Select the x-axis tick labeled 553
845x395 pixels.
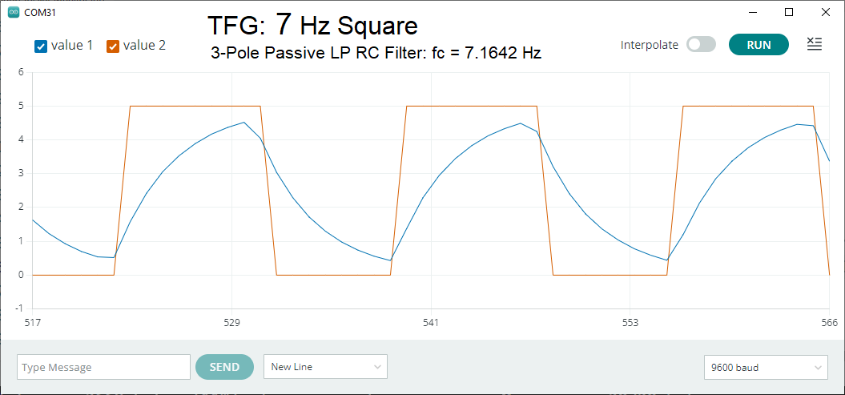[x=630, y=323]
